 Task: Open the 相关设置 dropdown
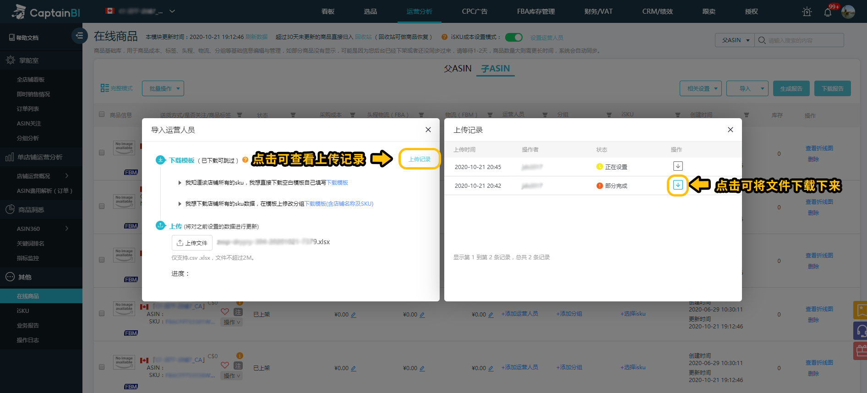[701, 88]
